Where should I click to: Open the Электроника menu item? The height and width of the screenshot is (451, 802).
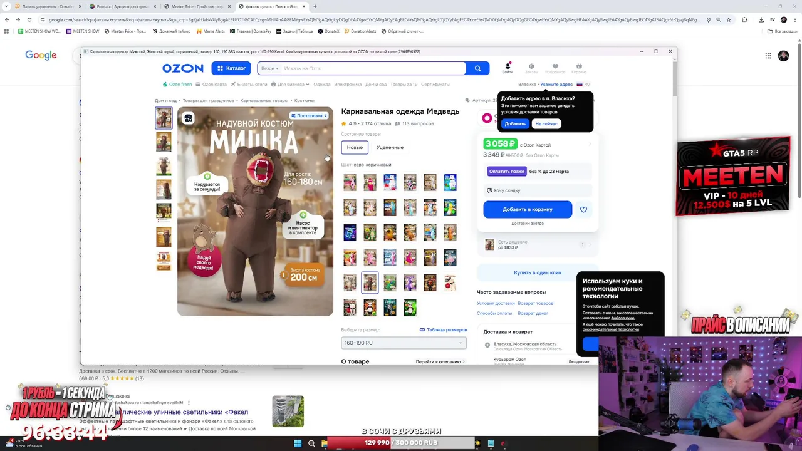tap(348, 84)
